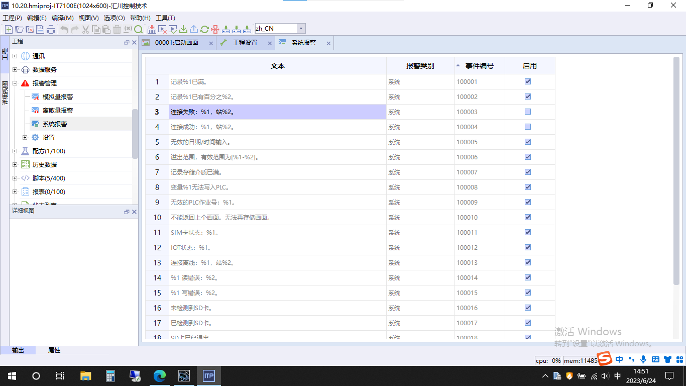Switch to the 00001:启动画面 tab

(177, 43)
